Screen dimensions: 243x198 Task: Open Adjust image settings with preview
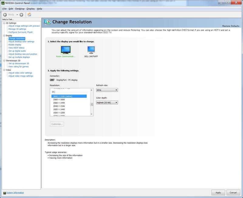(24, 26)
